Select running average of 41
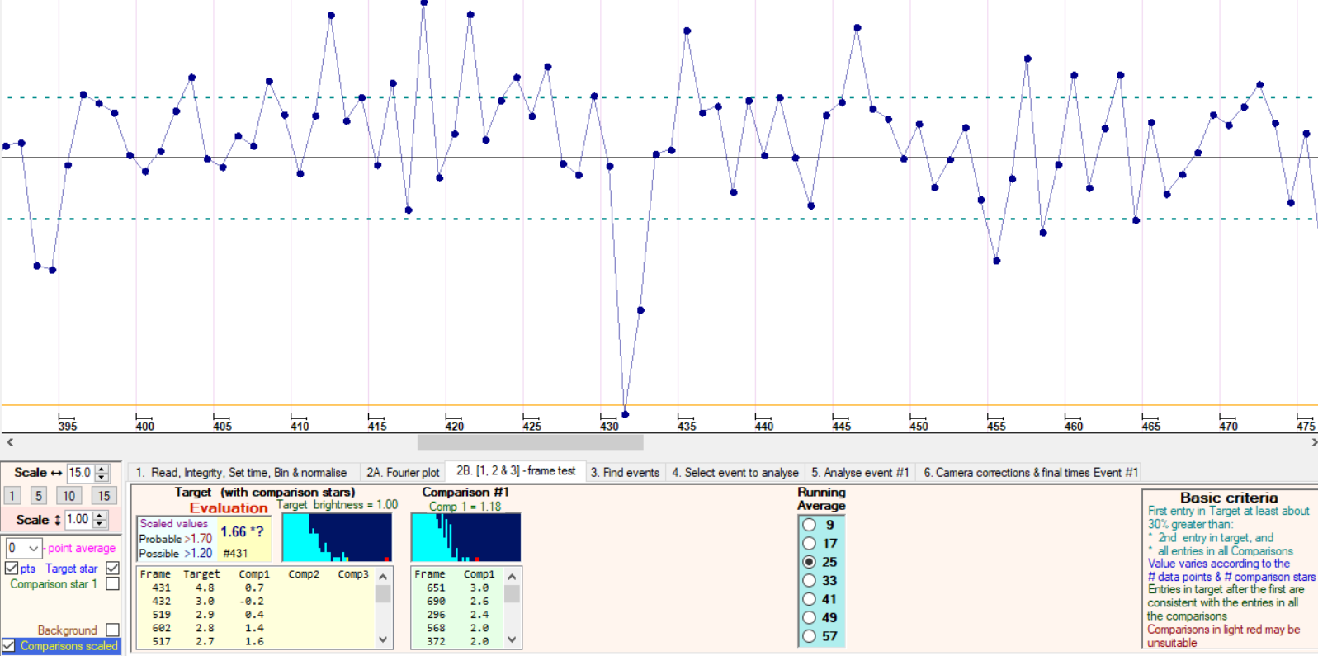The image size is (1318, 656). 810,599
